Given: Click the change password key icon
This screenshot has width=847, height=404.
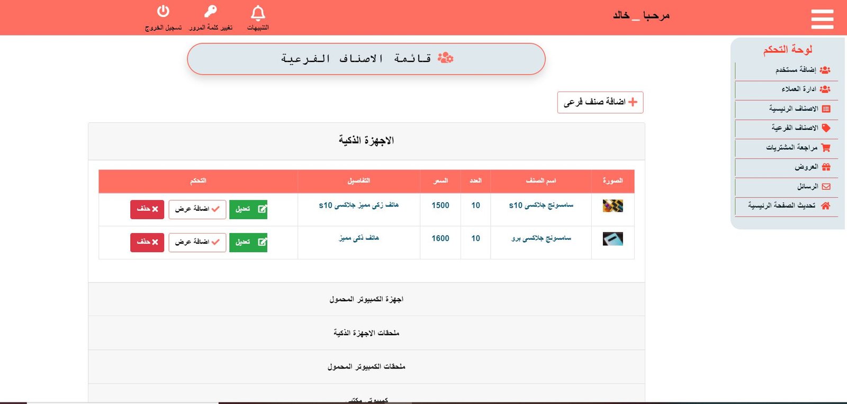Looking at the screenshot, I should pos(211,12).
